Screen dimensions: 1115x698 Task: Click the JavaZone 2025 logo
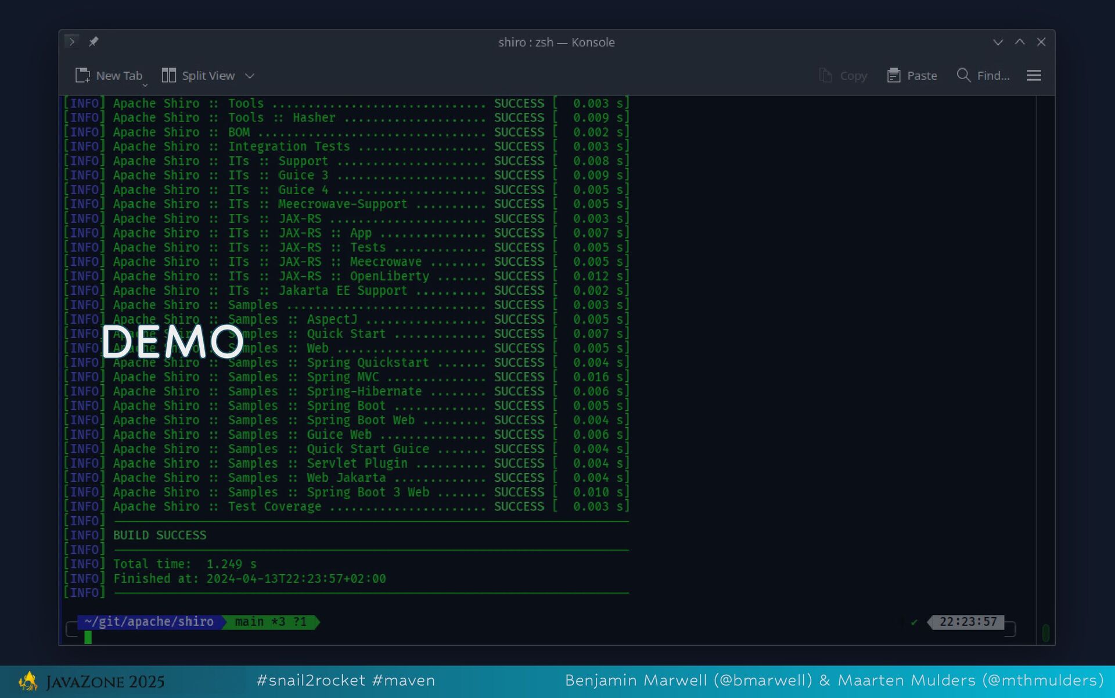pyautogui.click(x=92, y=681)
